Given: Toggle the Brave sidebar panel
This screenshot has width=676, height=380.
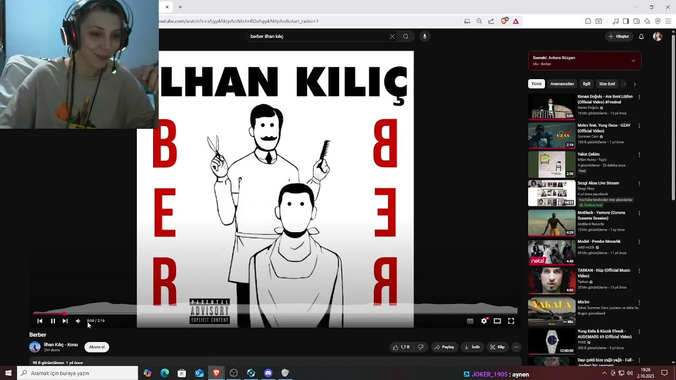Looking at the screenshot, I should [626, 21].
